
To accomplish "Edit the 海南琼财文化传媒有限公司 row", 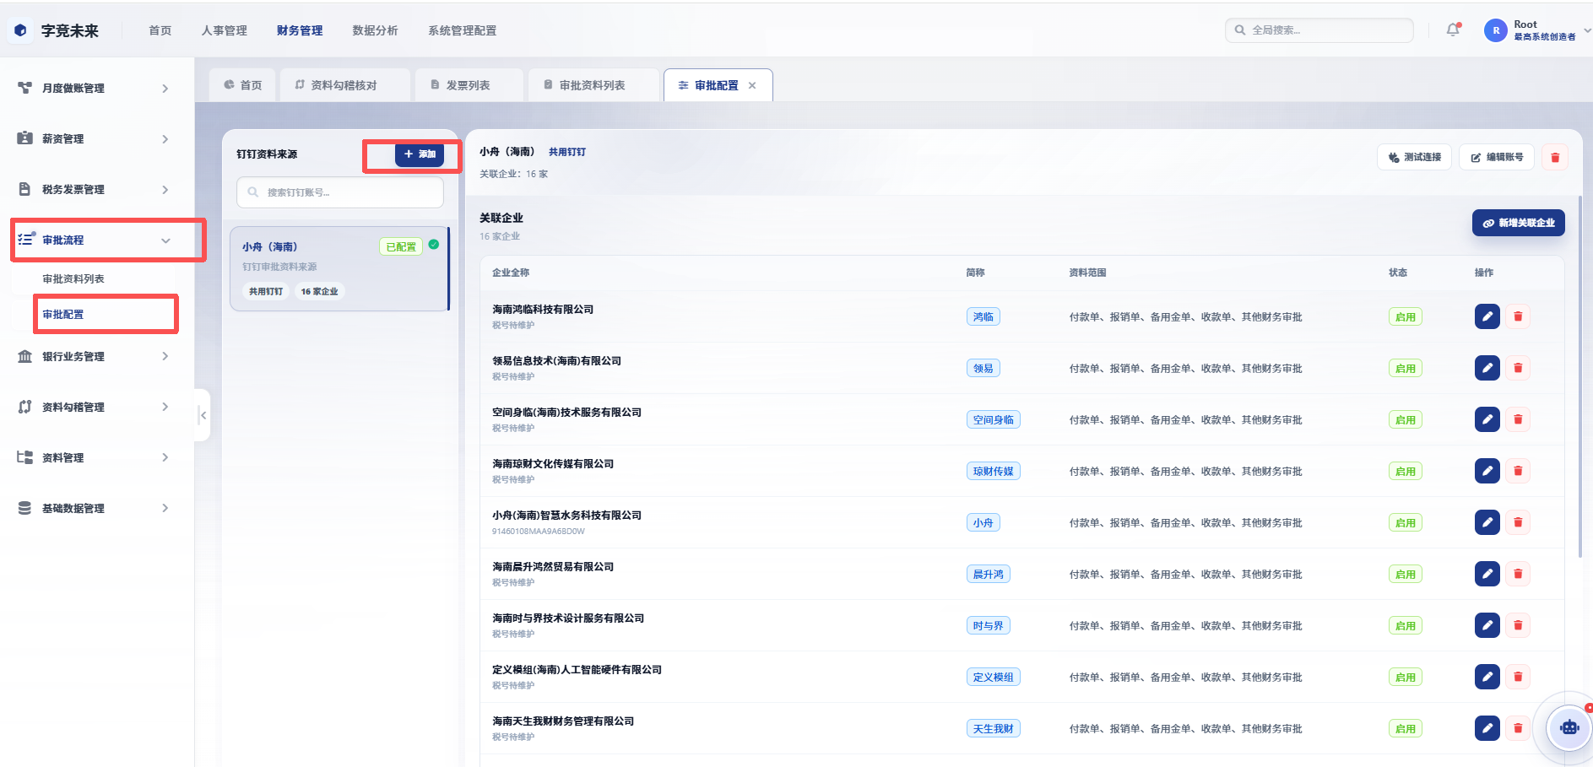I will click(1487, 471).
